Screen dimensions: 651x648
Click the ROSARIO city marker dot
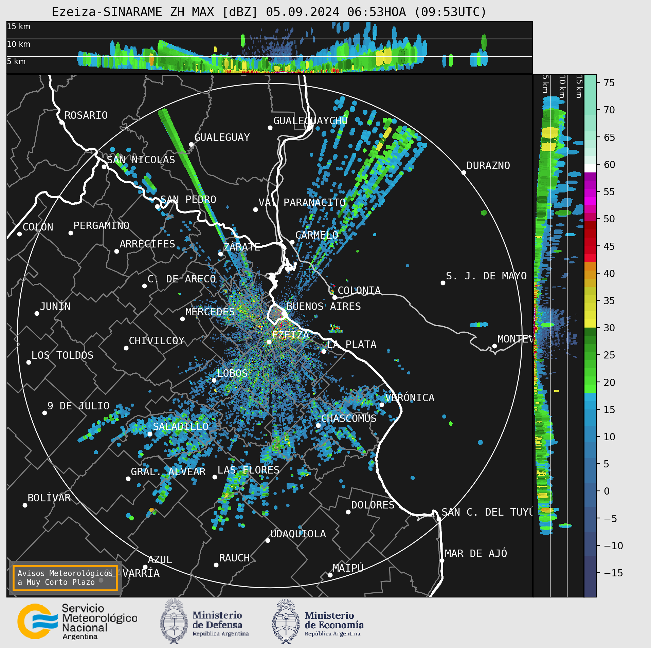pos(61,122)
